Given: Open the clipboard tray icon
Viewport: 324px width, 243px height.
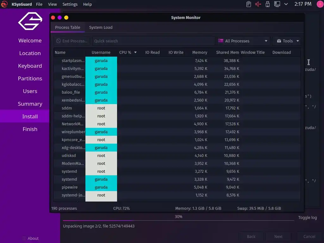Looking at the screenshot, I should 249,4.
